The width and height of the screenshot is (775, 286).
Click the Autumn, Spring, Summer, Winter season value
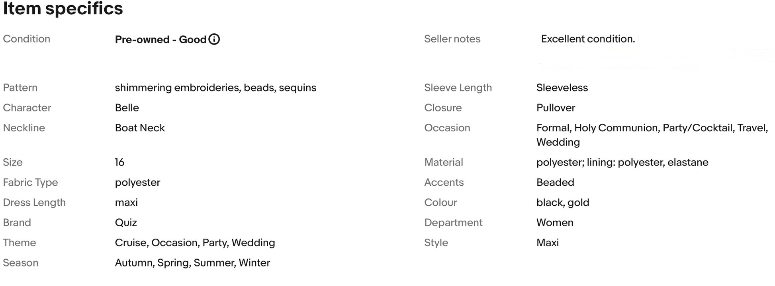coord(192,263)
